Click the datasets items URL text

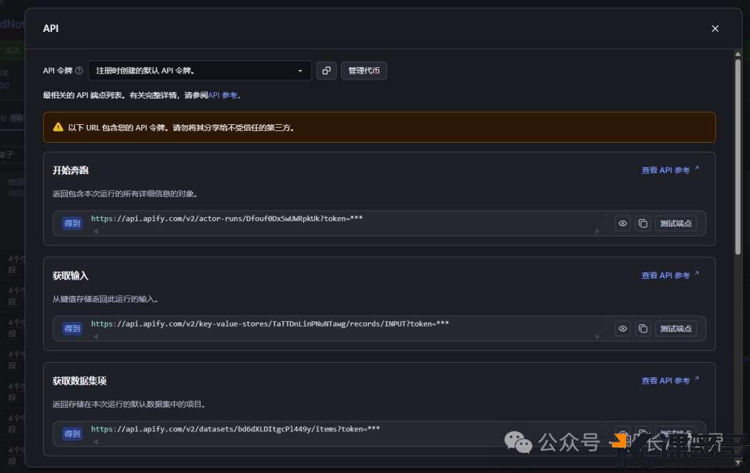click(235, 429)
